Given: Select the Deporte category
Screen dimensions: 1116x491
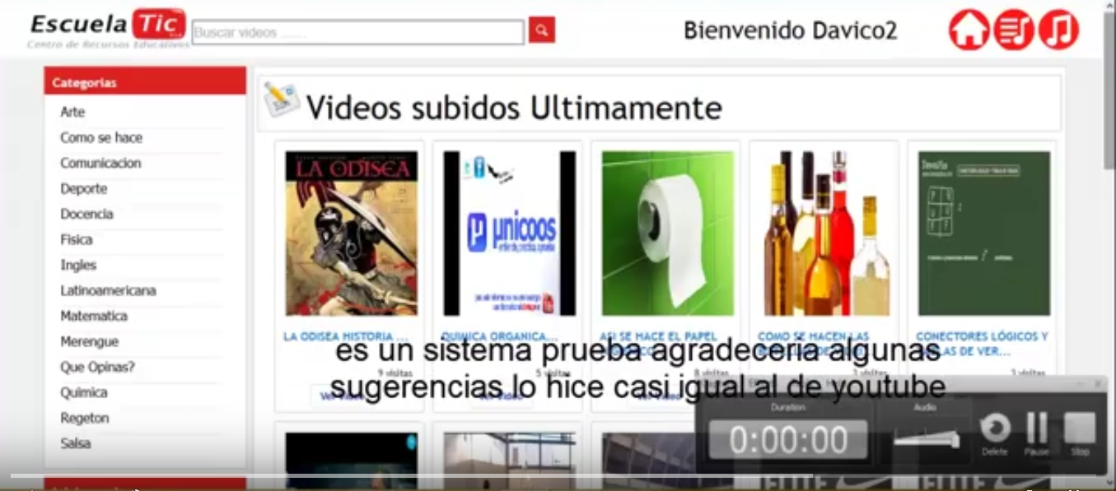Looking at the screenshot, I should click(83, 188).
